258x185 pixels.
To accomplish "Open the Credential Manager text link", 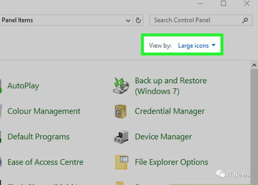I will point(170,111).
